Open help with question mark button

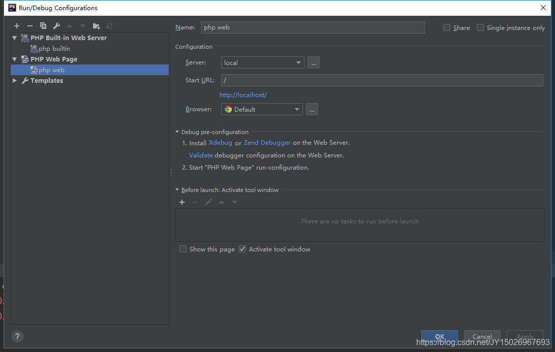[x=17, y=336]
